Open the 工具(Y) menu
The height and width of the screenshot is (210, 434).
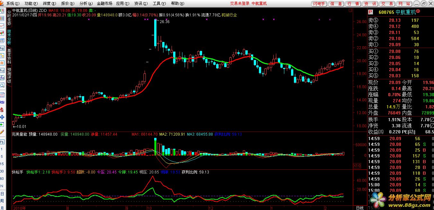pos(159,4)
